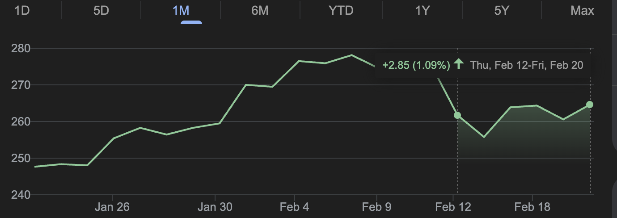Image resolution: width=617 pixels, height=218 pixels.
Task: Open the YTD chart view
Action: pos(341,11)
